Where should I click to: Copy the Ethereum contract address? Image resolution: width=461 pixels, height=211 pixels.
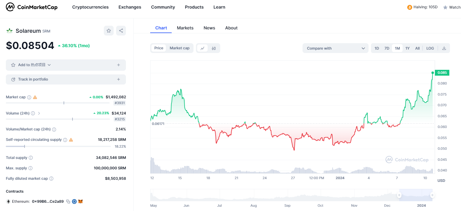[x=68, y=202]
